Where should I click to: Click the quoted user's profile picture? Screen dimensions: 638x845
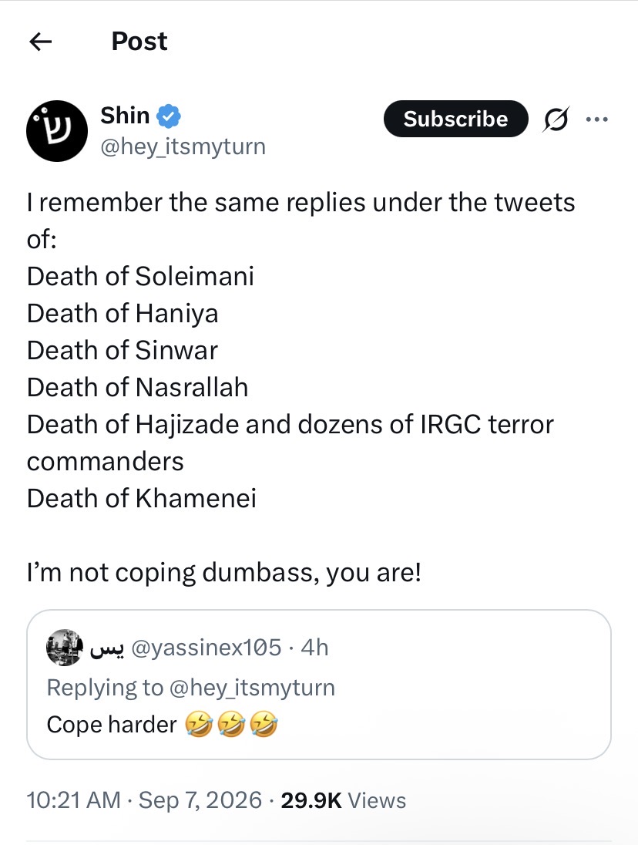pos(65,647)
